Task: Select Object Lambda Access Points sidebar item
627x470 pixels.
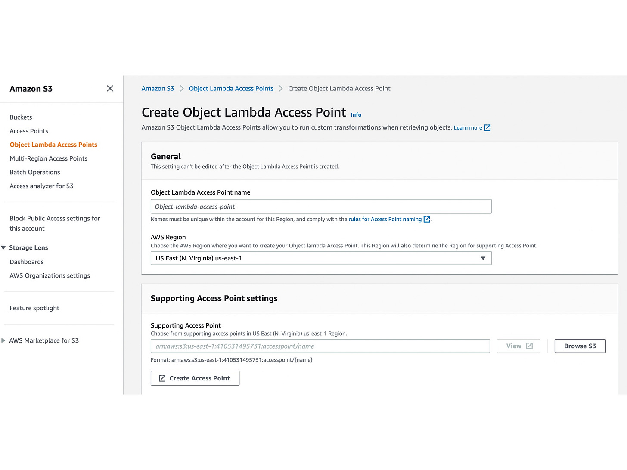Action: 53,145
